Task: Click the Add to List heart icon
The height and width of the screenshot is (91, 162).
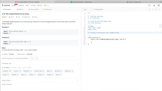Action: point(23,17)
